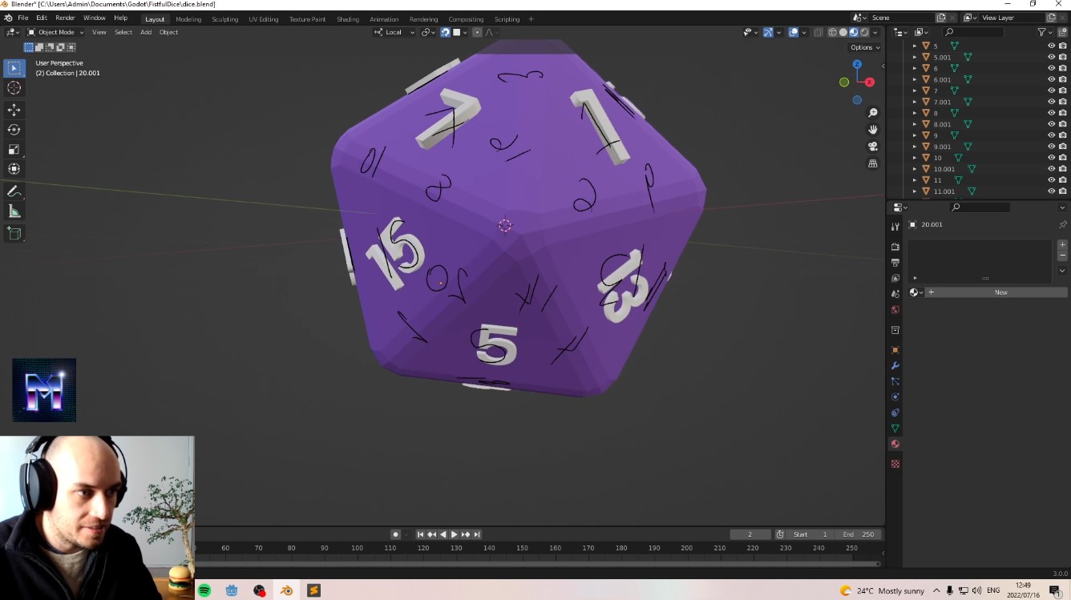Viewport: 1071px width, 600px height.
Task: Select the Measure tool
Action: [x=14, y=211]
